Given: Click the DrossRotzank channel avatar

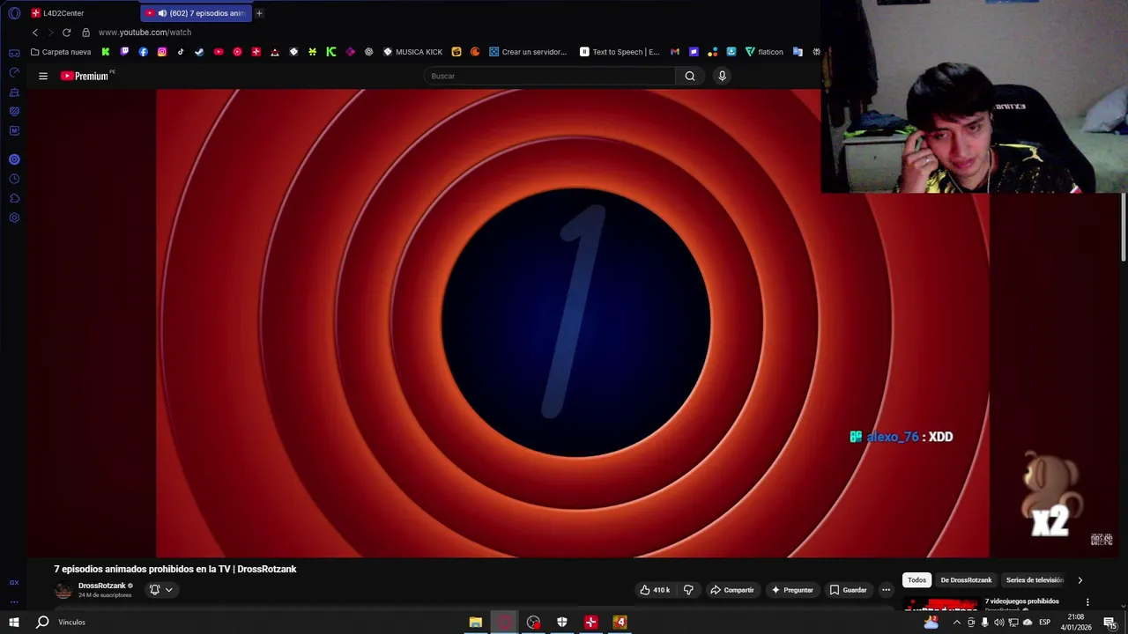Looking at the screenshot, I should pyautogui.click(x=63, y=591).
